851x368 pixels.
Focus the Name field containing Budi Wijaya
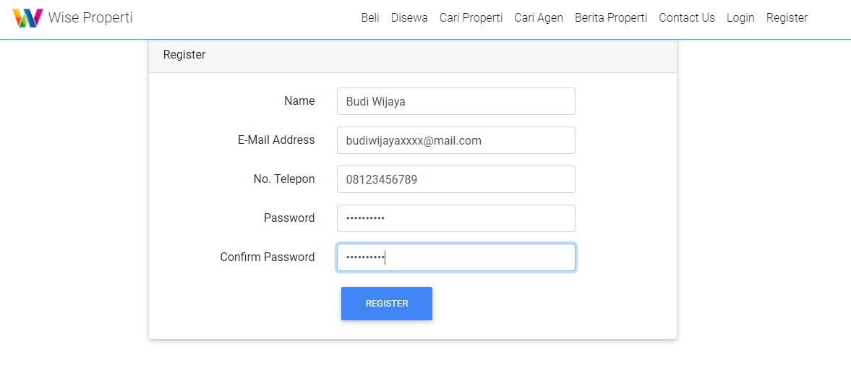pos(456,101)
